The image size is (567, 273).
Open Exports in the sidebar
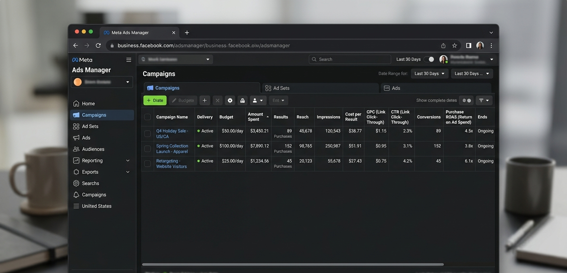pyautogui.click(x=90, y=172)
